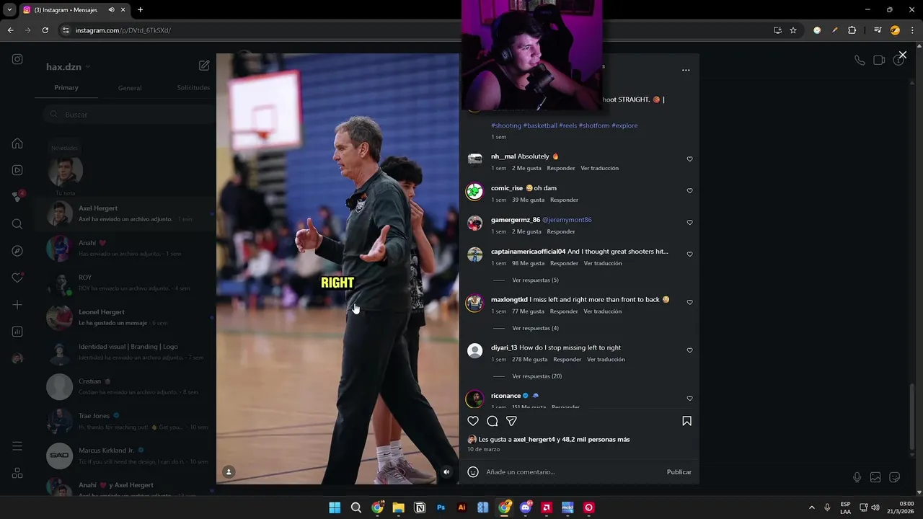Open Chrome's tab search dropdown
This screenshot has width=923, height=519.
point(10,10)
